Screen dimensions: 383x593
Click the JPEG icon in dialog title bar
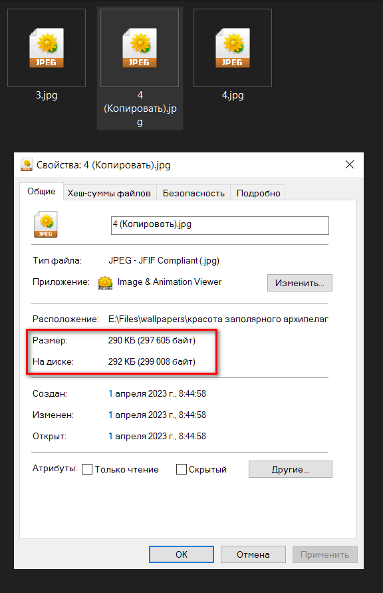tap(27, 165)
